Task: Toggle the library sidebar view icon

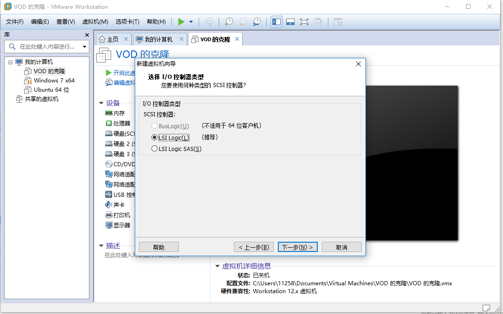Action: click(277, 22)
